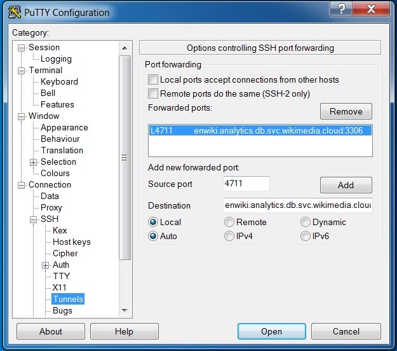Add the new forwarded port
Image resolution: width=397 pixels, height=351 pixels.
[346, 185]
